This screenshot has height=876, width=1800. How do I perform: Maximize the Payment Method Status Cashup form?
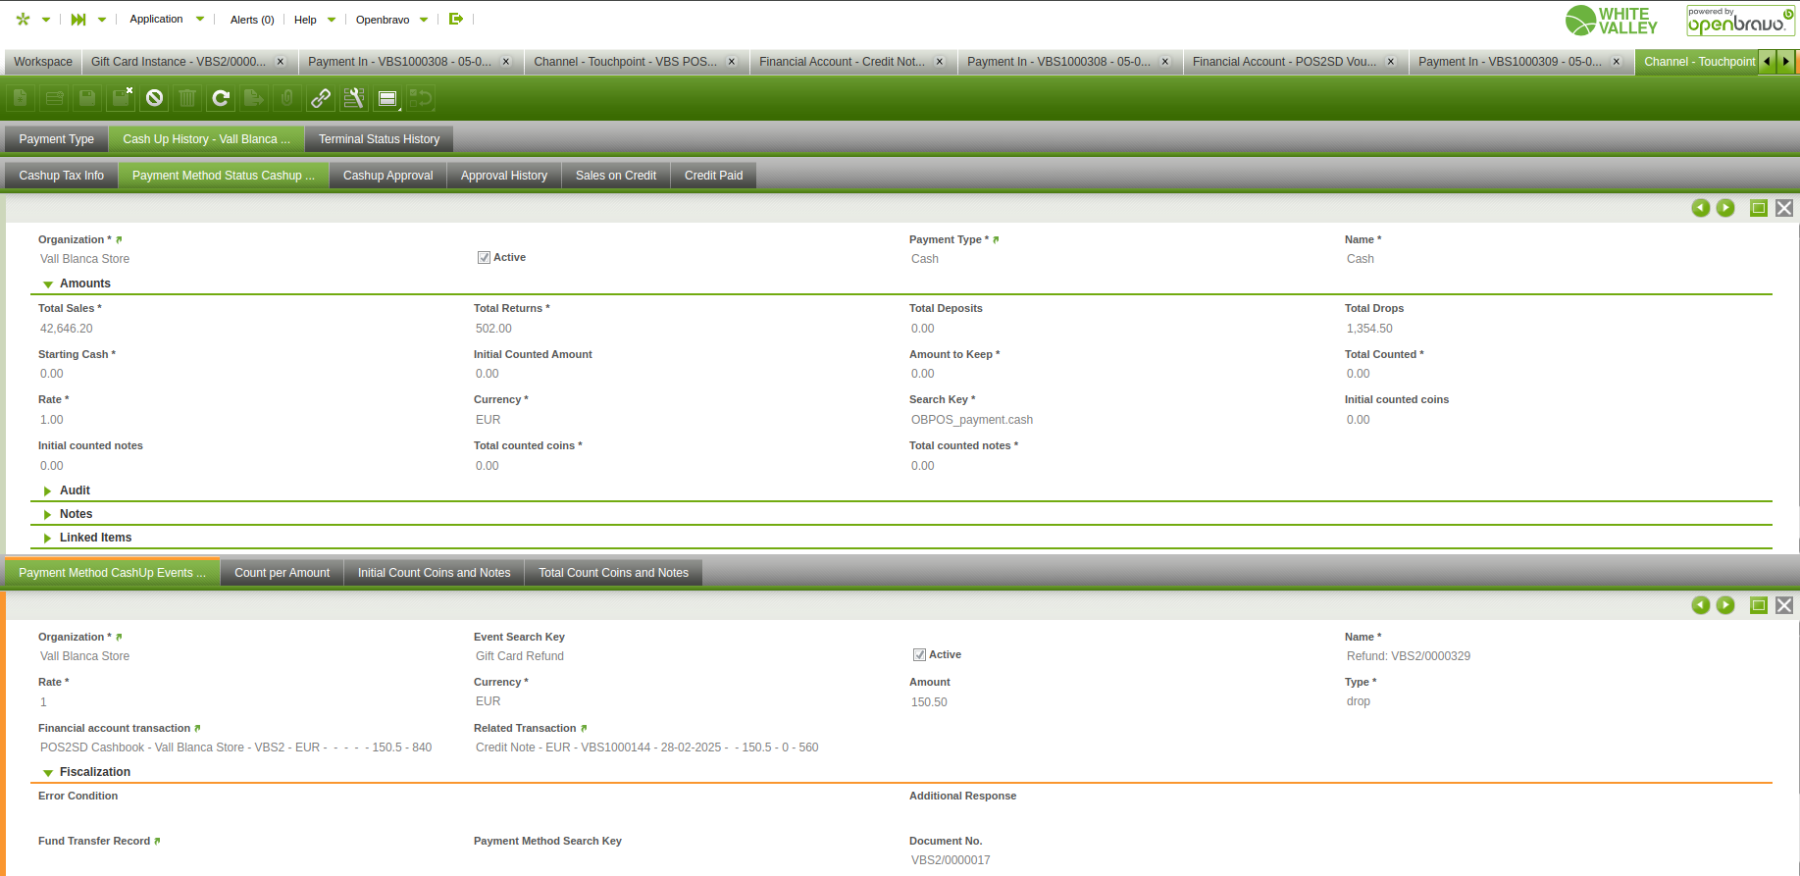tap(1759, 208)
